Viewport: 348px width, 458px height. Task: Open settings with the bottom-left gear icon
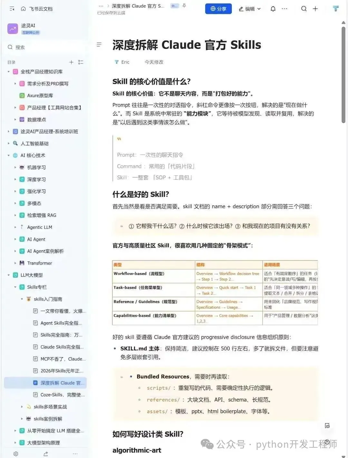pyautogui.click(x=16, y=453)
